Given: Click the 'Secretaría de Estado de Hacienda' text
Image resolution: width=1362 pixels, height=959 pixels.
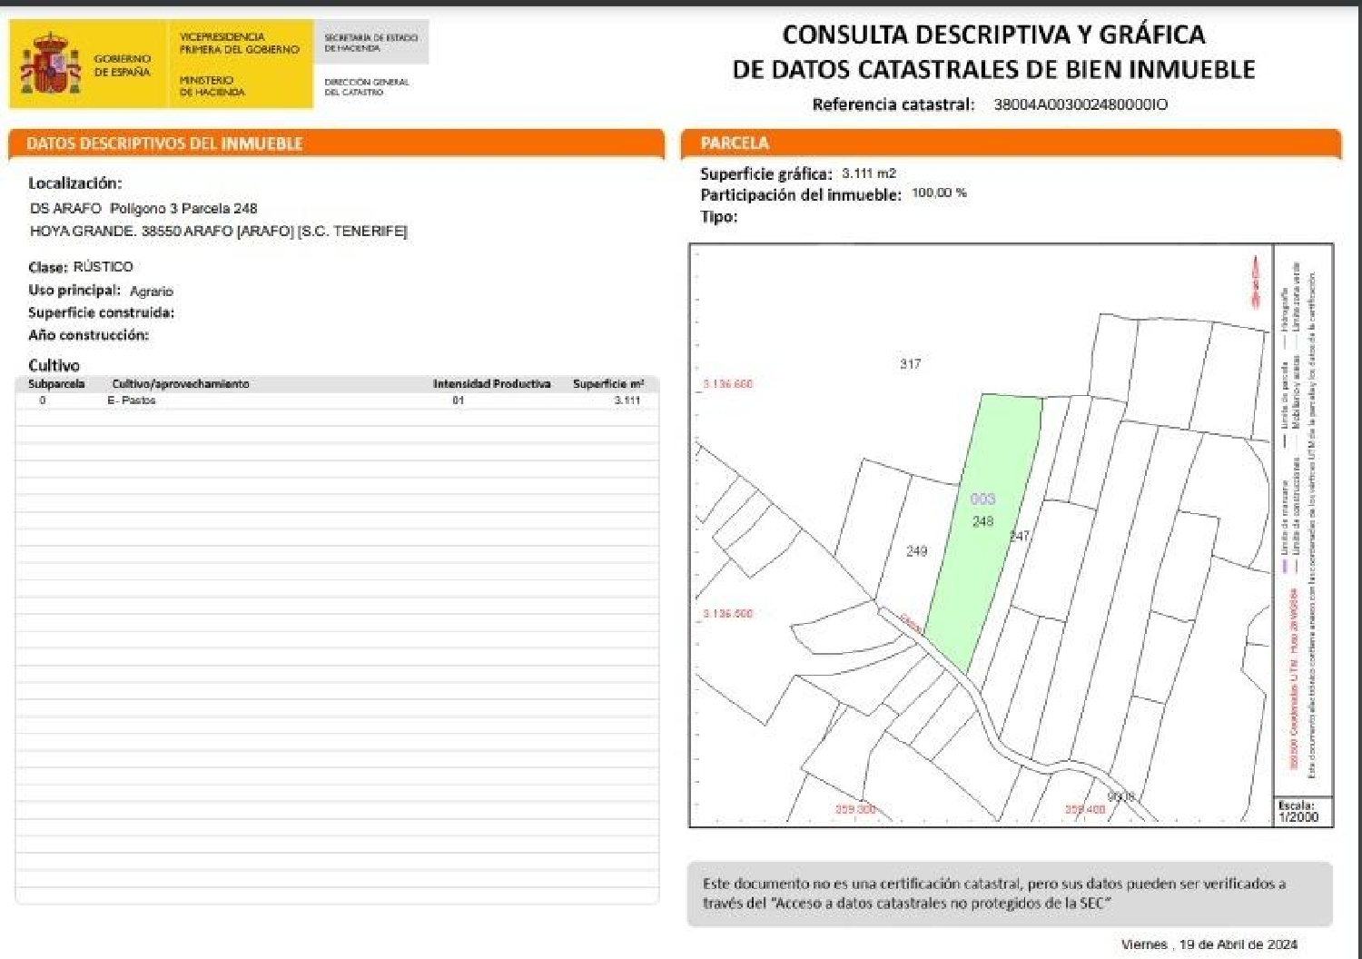Looking at the screenshot, I should (371, 43).
